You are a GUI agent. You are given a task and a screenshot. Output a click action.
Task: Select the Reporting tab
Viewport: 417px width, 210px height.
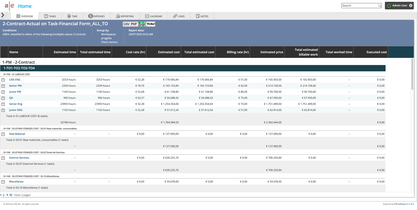(125, 16)
